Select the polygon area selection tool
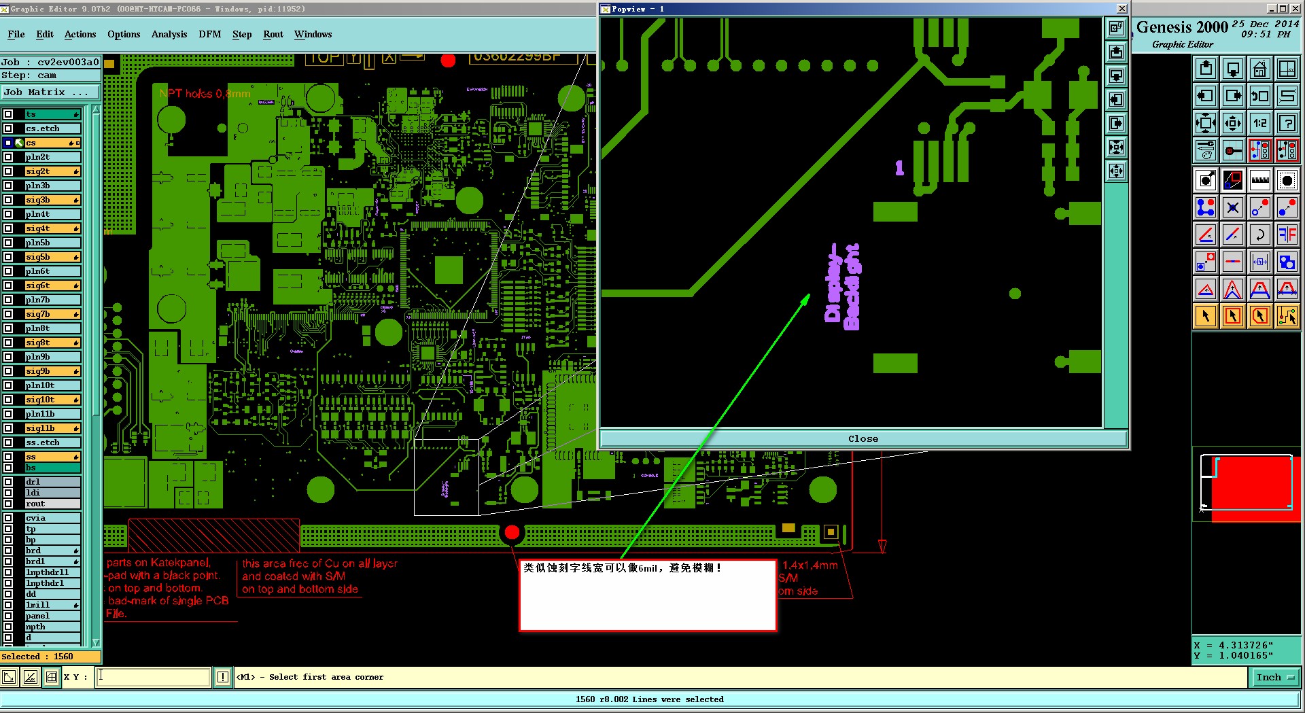Viewport: 1305px width, 713px height. 1259,316
